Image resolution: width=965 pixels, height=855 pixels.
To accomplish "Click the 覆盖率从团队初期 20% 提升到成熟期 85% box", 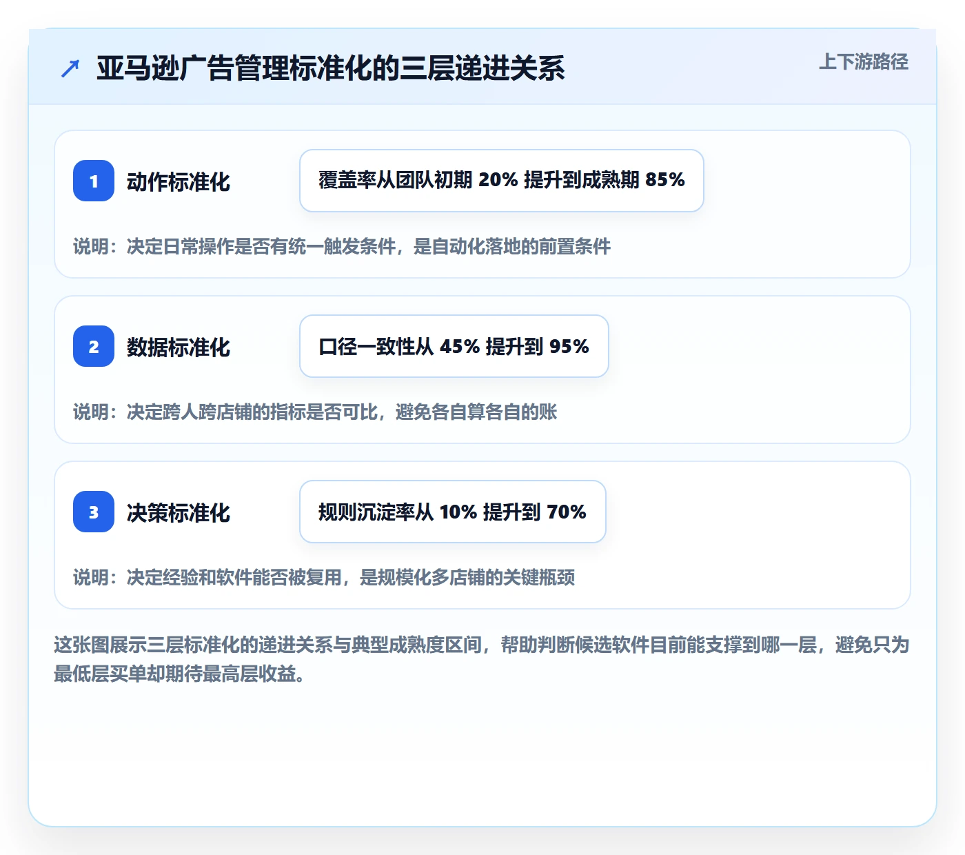I will point(502,181).
